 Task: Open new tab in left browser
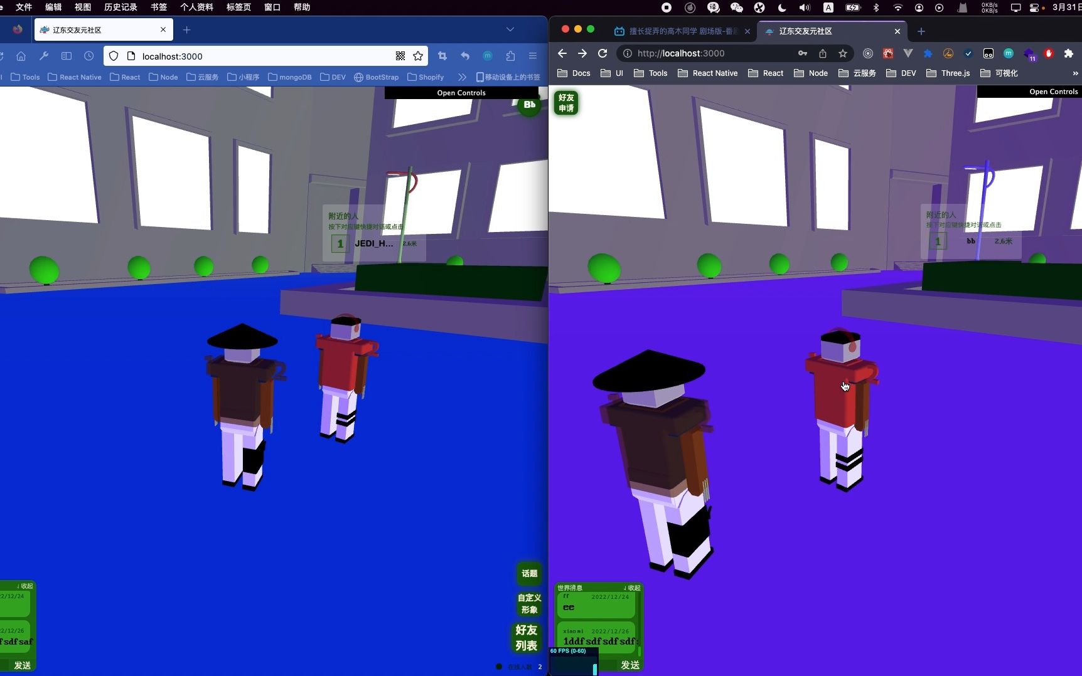[186, 29]
